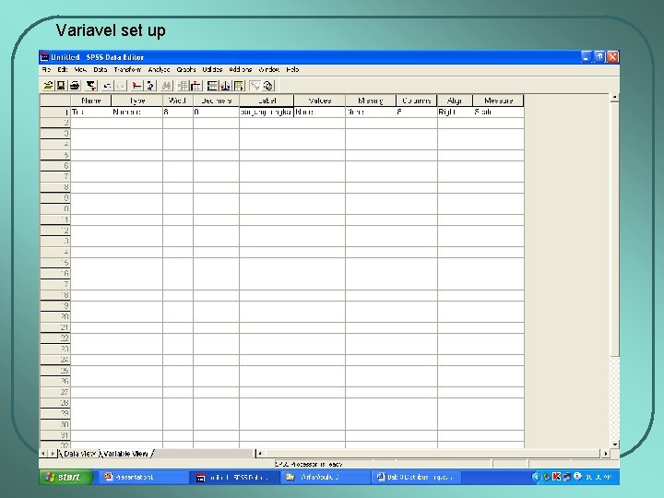Click the Decimals column header
664x498 pixels.
(x=216, y=101)
